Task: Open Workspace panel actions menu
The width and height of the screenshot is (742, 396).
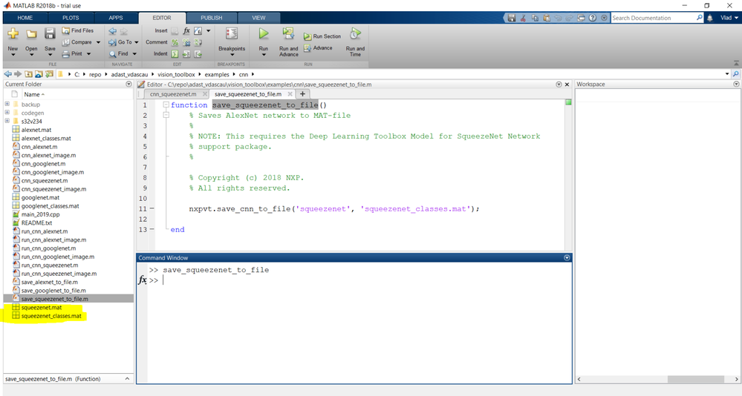Action: click(736, 84)
